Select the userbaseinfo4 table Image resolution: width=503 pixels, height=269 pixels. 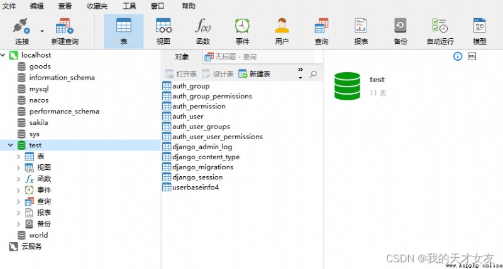[195, 187]
